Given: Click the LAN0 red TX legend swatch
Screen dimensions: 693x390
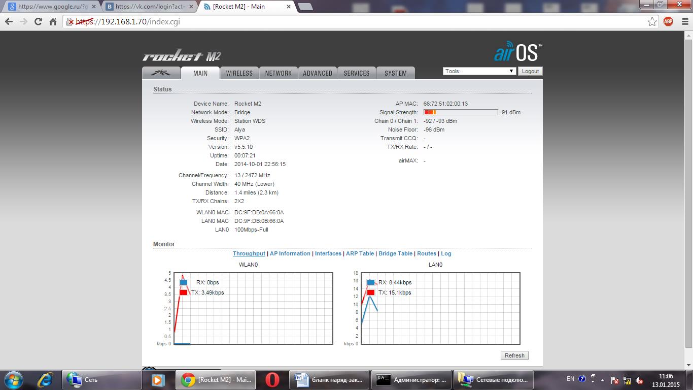Looking at the screenshot, I should 371,292.
